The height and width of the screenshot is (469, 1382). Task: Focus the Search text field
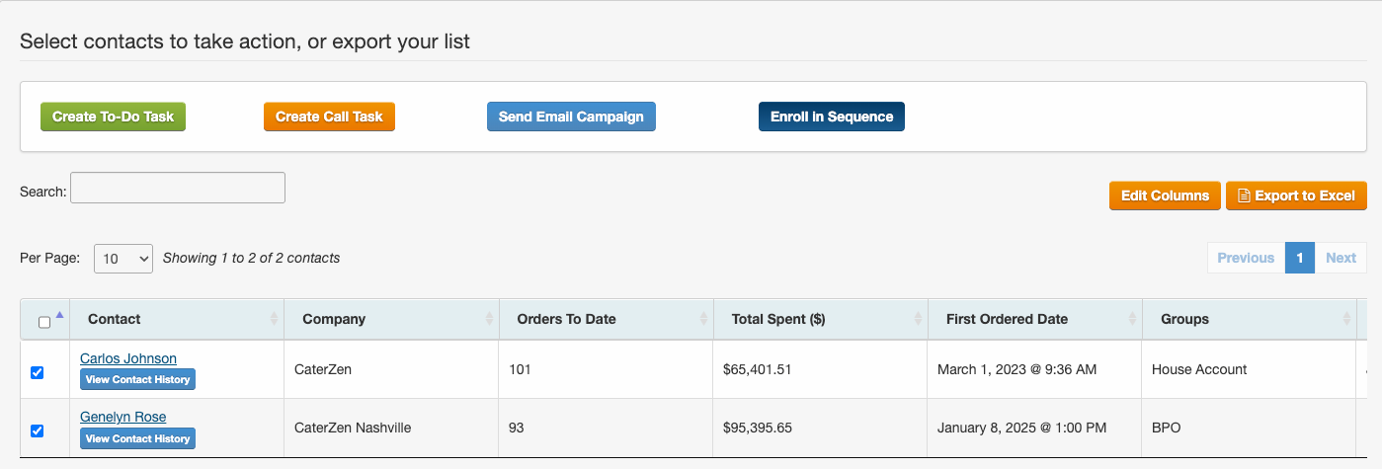pyautogui.click(x=178, y=188)
